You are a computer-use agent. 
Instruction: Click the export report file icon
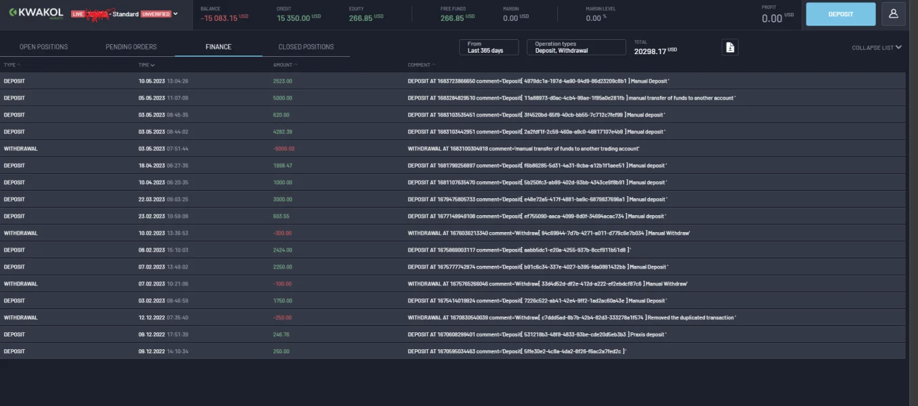coord(730,47)
